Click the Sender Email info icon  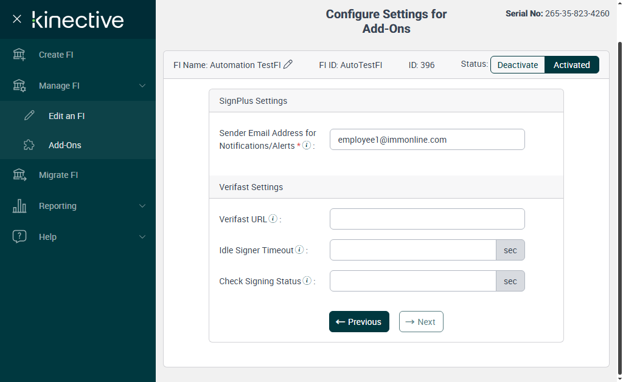[x=307, y=146]
